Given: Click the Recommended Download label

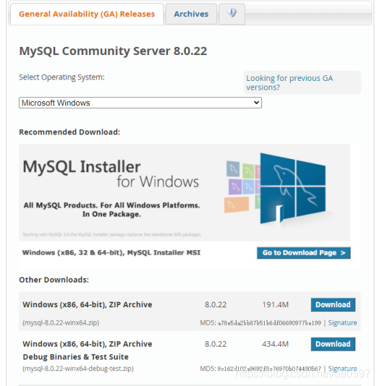Looking at the screenshot, I should pos(69,133).
